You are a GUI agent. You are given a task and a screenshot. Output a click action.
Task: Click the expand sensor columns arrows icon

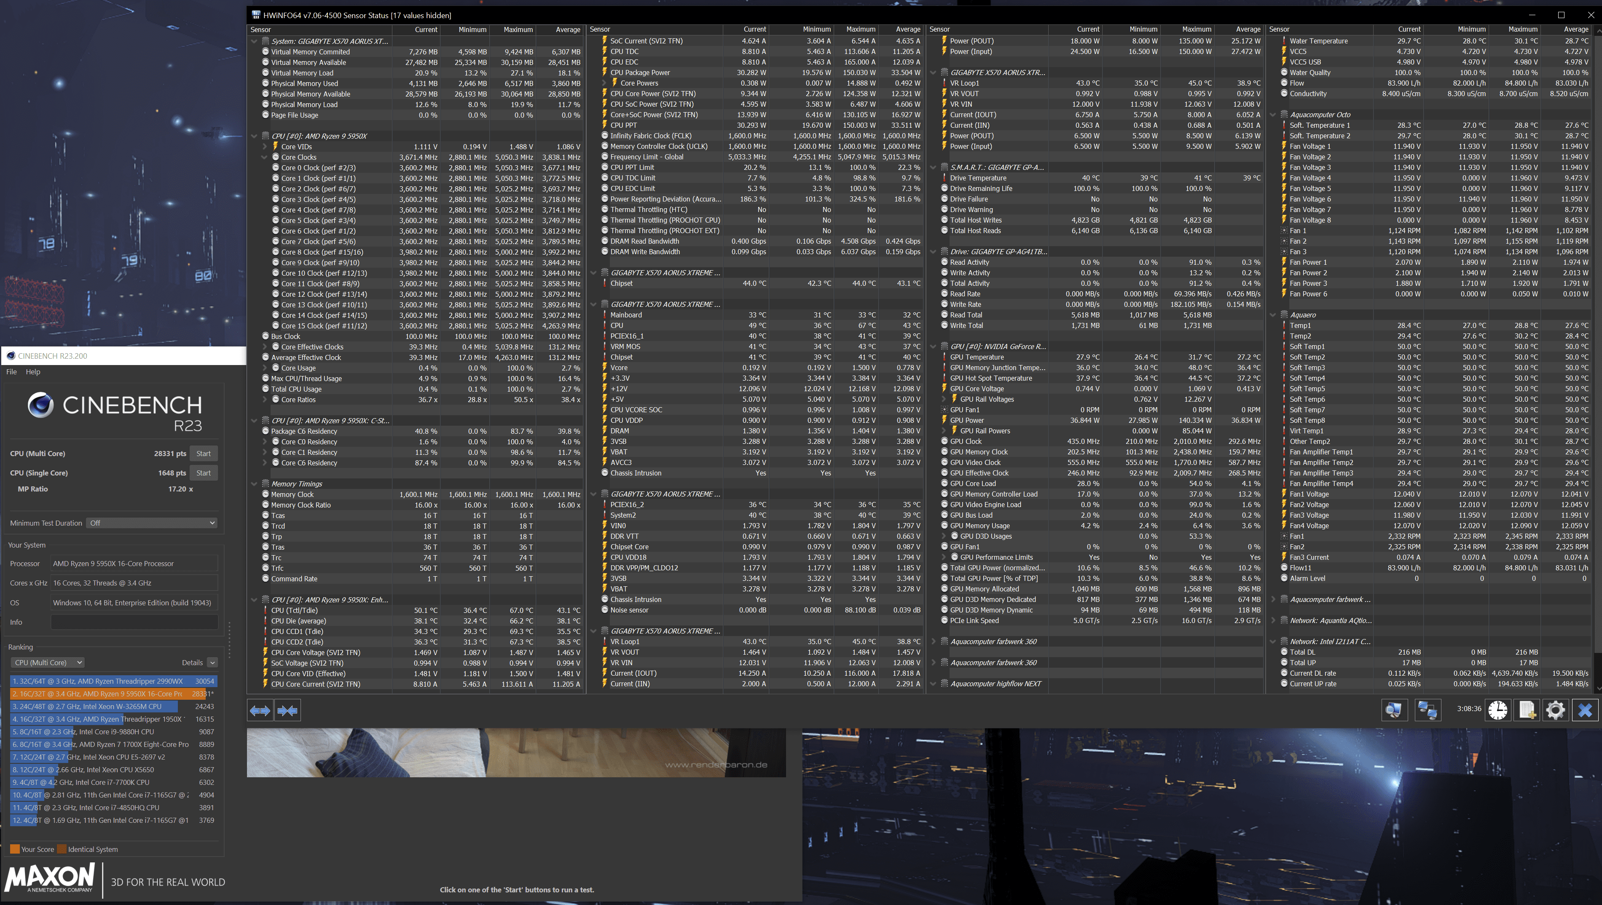click(260, 710)
